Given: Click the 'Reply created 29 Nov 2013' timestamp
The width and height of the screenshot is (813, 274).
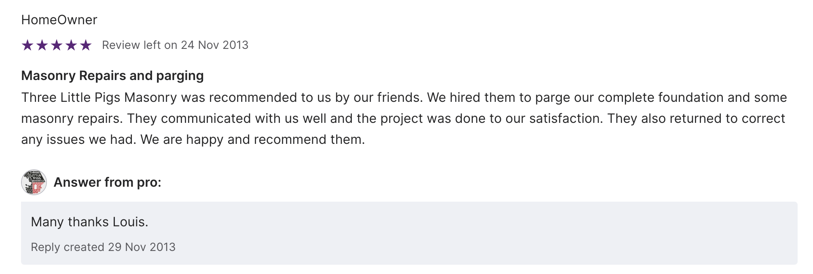Looking at the screenshot, I should (103, 247).
